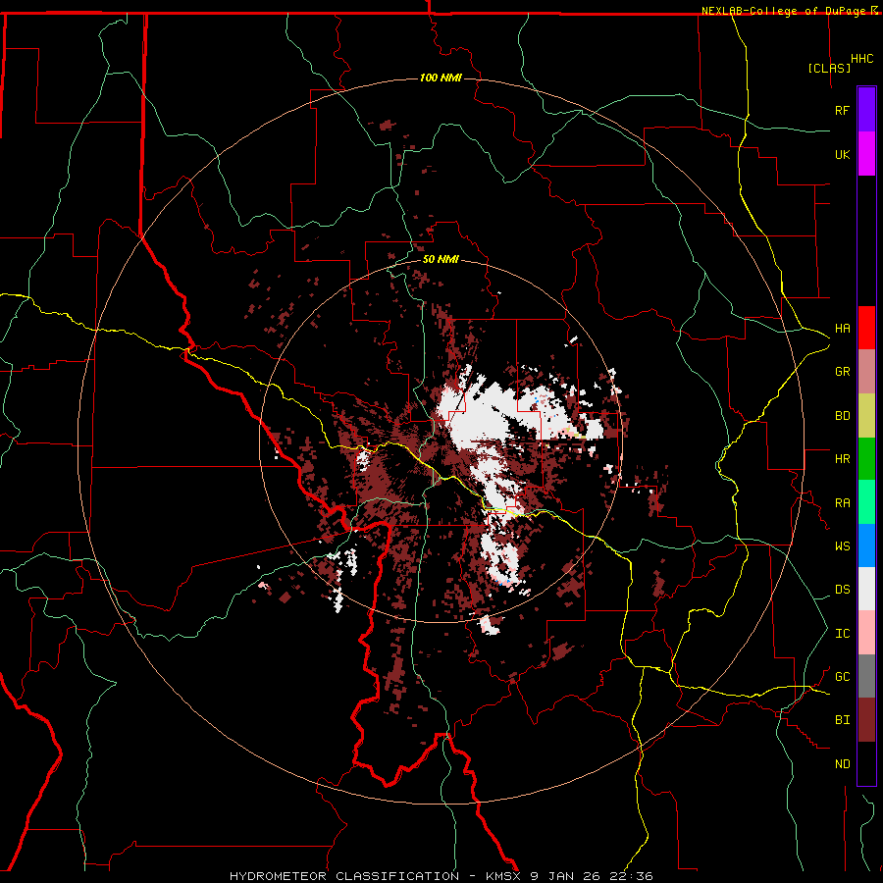
Task: Select the GC gray color swatch
Action: tap(866, 676)
